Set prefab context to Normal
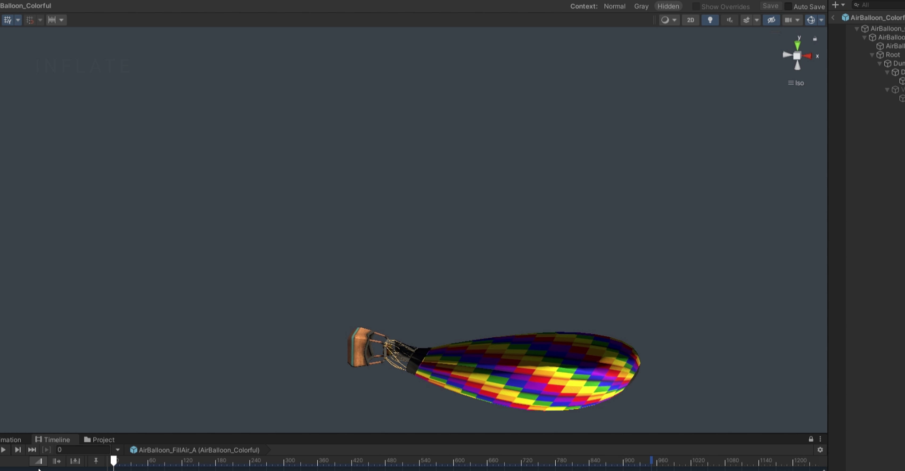This screenshot has width=905, height=471. click(615, 6)
